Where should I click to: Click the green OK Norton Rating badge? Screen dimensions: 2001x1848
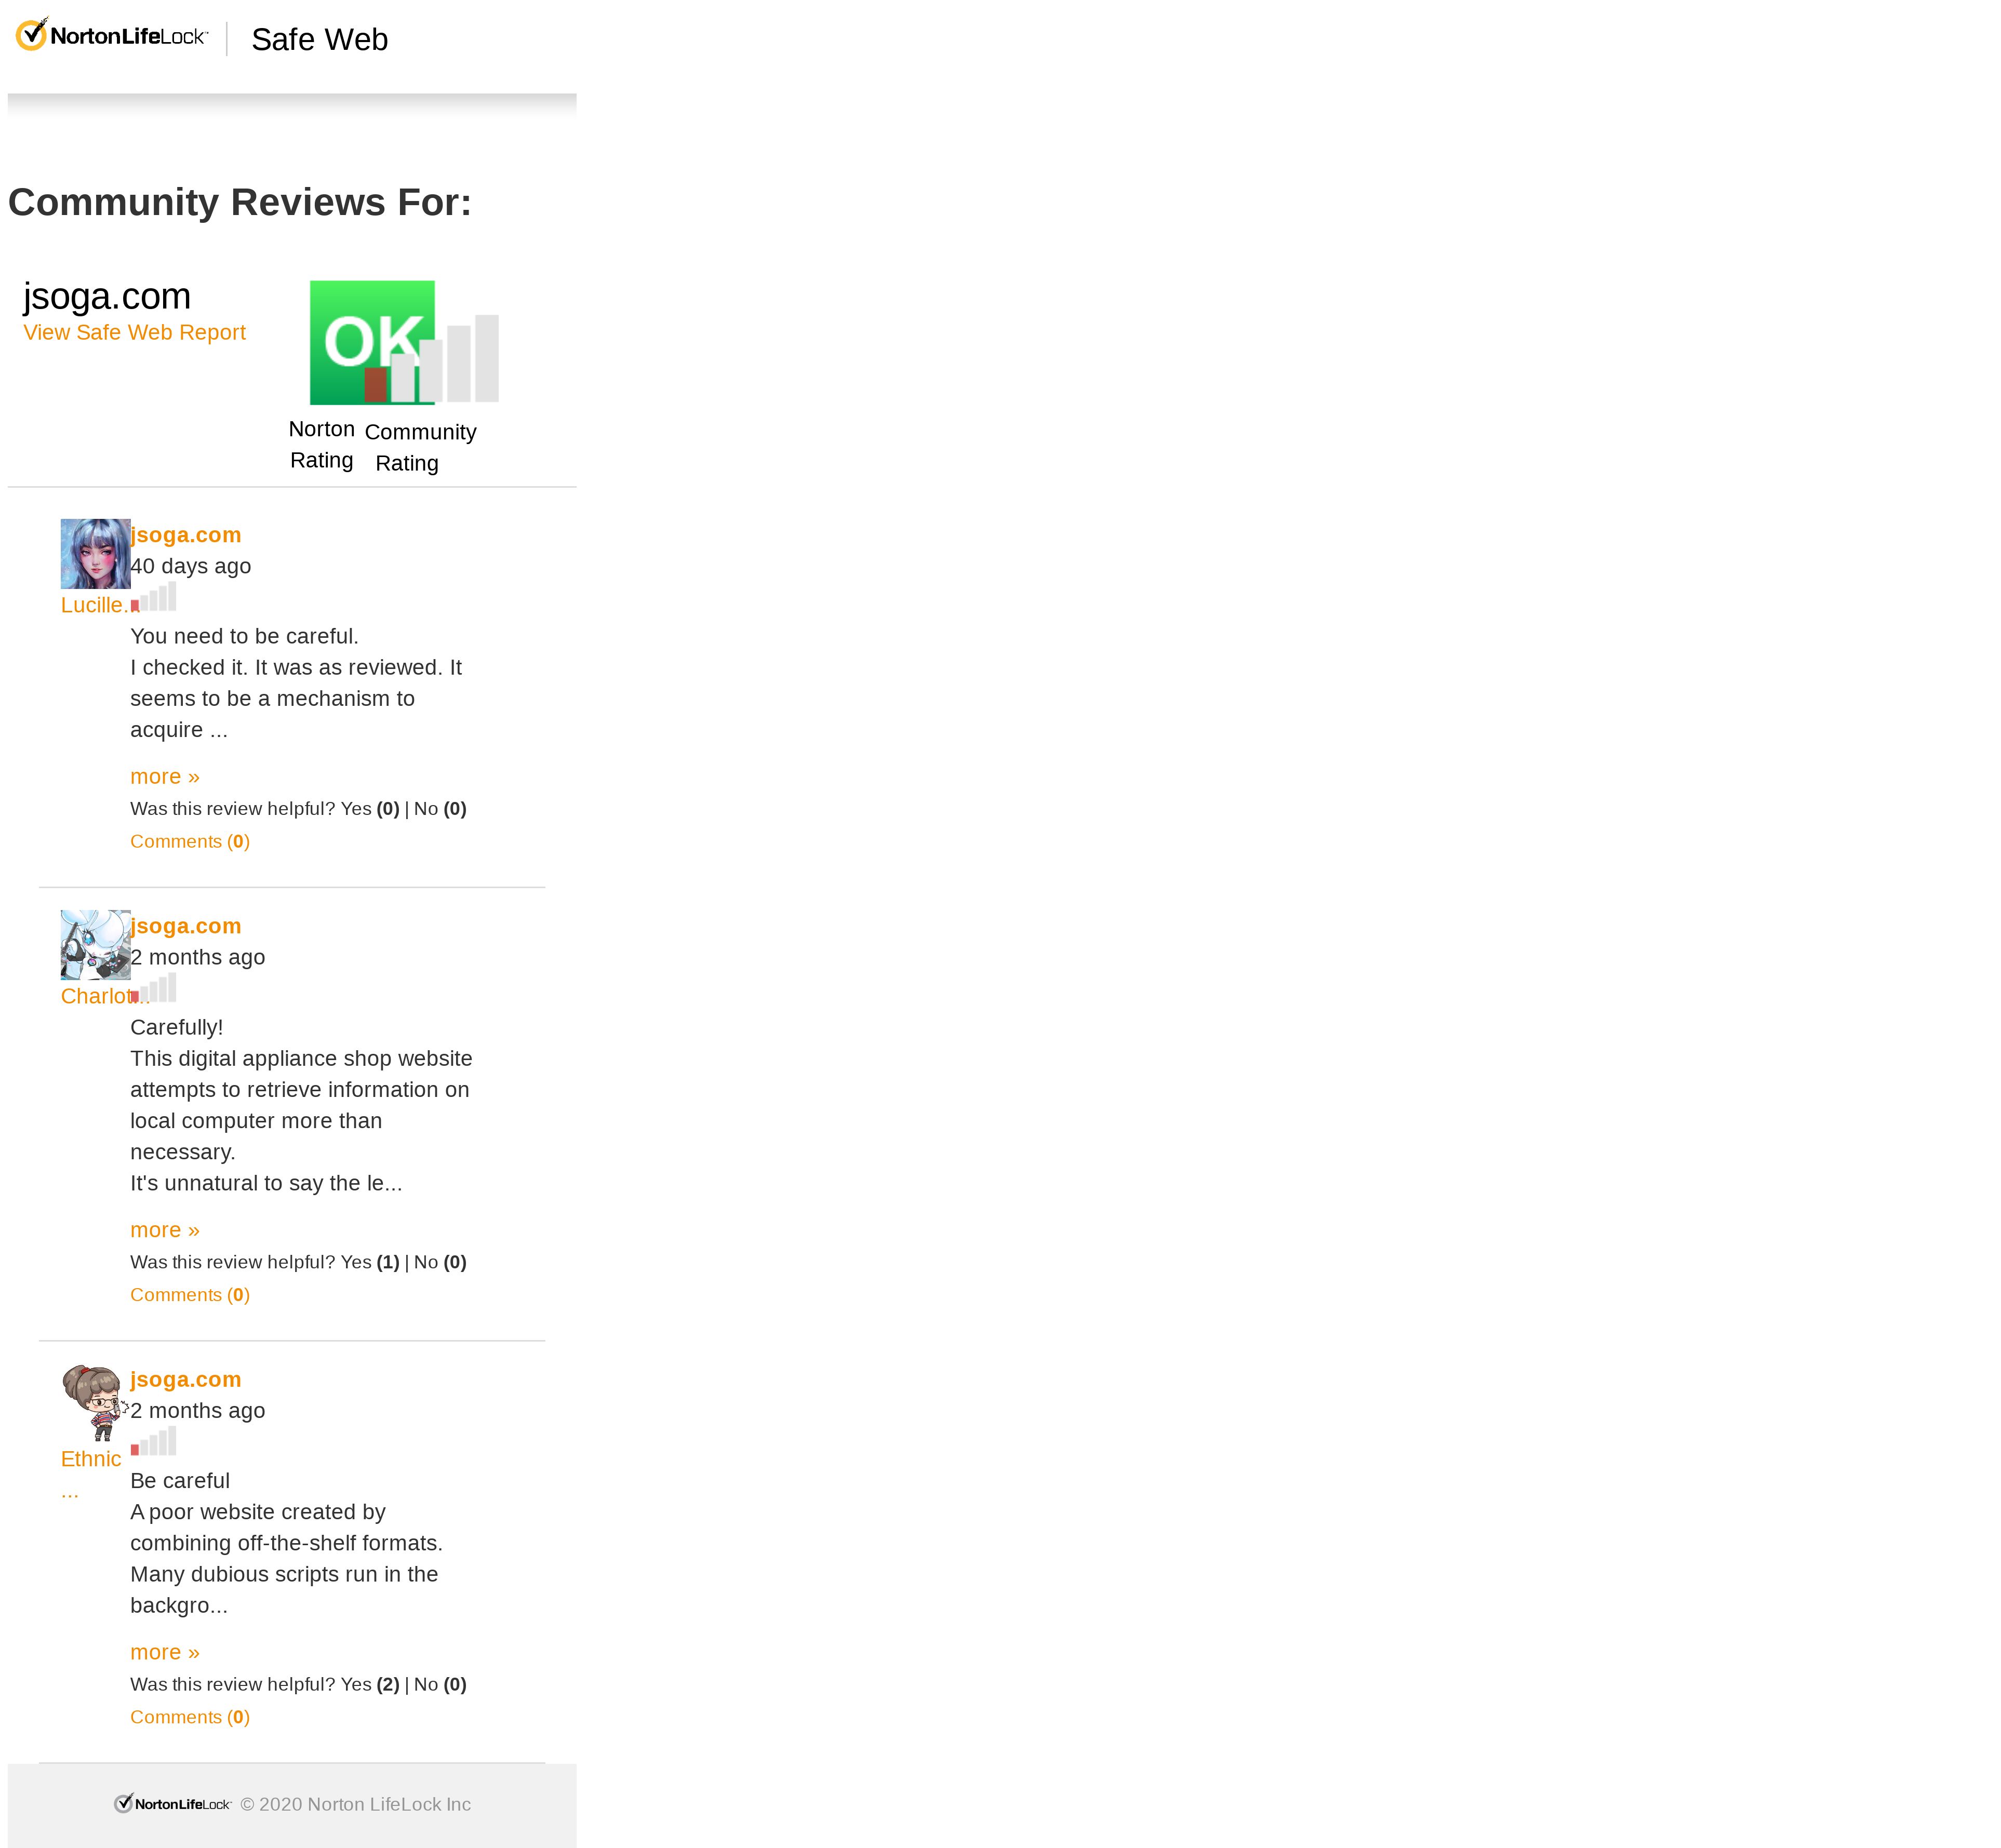coord(372,343)
